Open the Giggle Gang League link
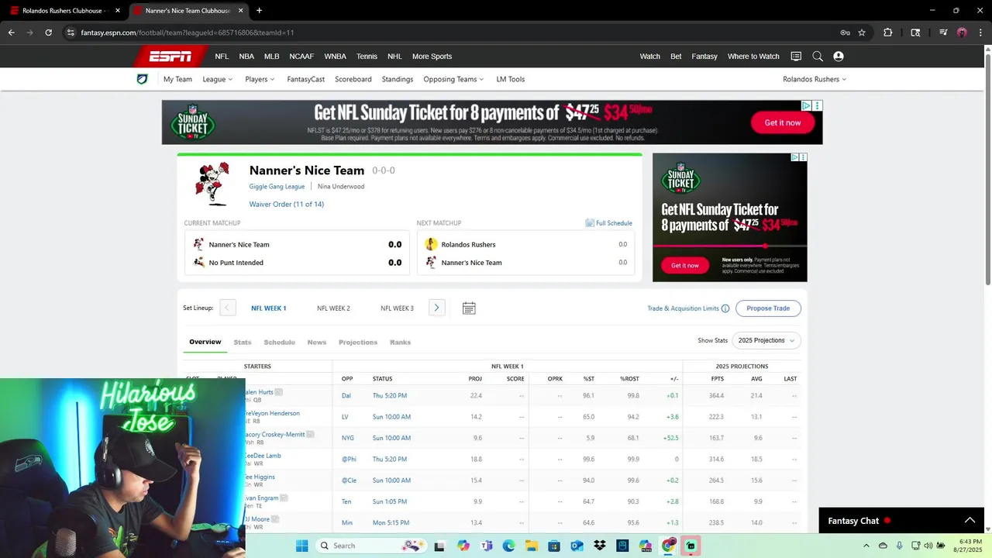Screen dimensions: 992x558 click(x=277, y=187)
